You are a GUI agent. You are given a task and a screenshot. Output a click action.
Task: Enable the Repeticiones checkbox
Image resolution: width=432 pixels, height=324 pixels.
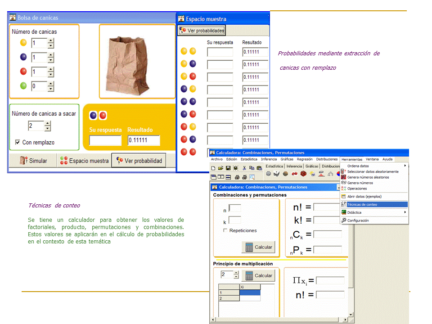click(225, 230)
